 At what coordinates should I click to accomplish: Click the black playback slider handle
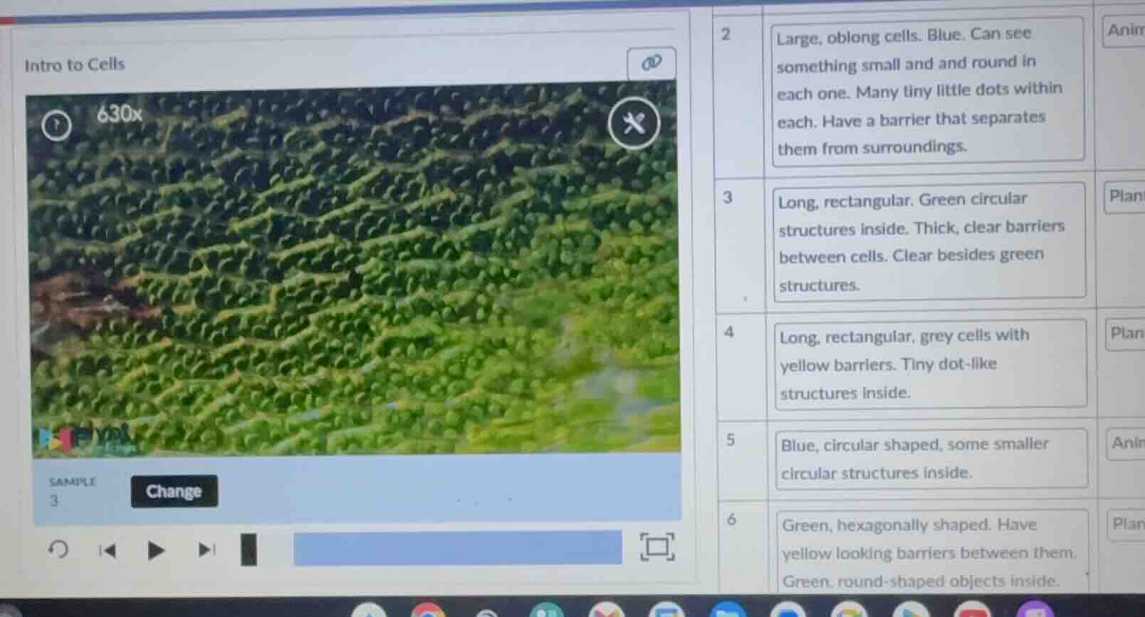point(249,549)
